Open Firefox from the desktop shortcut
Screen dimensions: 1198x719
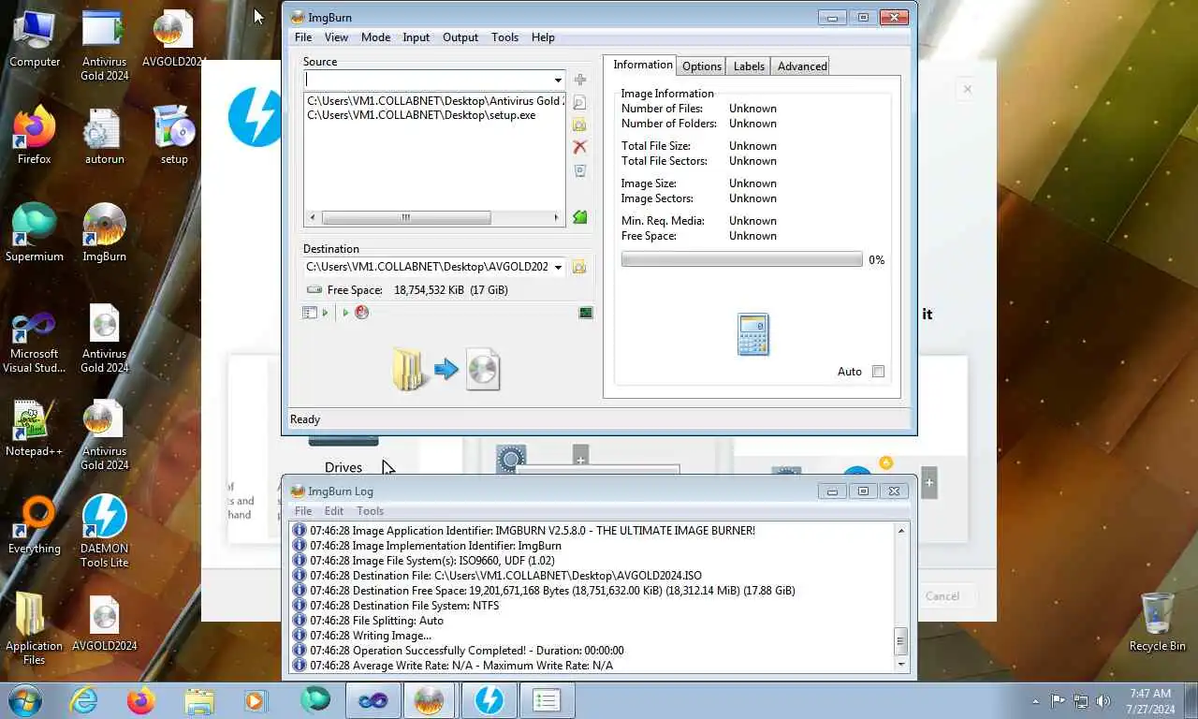35,135
